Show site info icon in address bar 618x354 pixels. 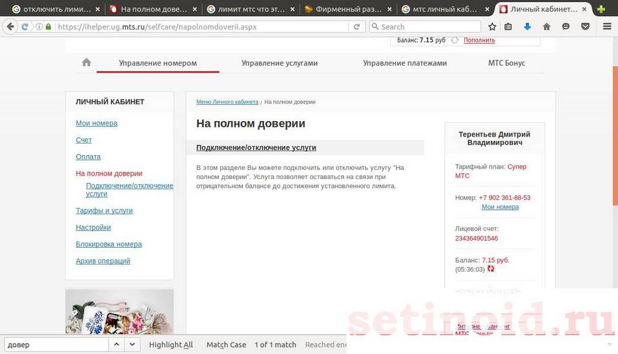pos(39,26)
